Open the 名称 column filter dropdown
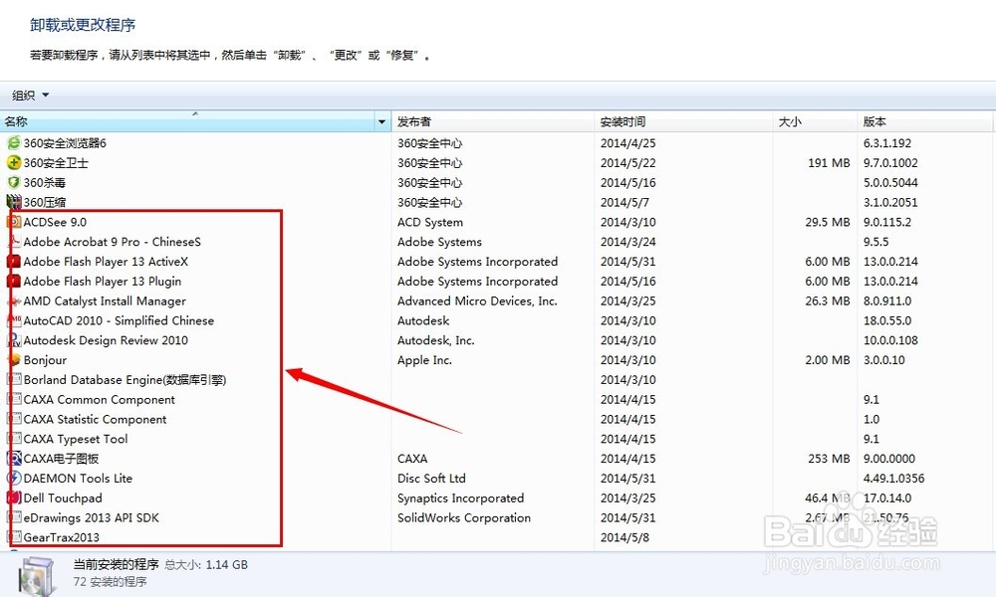This screenshot has height=597, width=996. tap(381, 121)
